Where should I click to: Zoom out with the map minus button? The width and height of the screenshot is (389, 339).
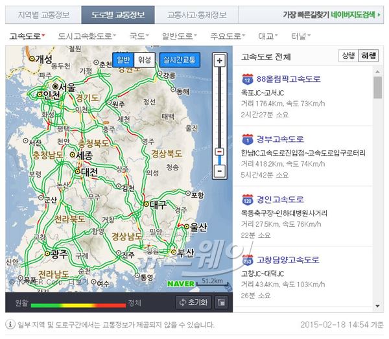pyautogui.click(x=220, y=171)
